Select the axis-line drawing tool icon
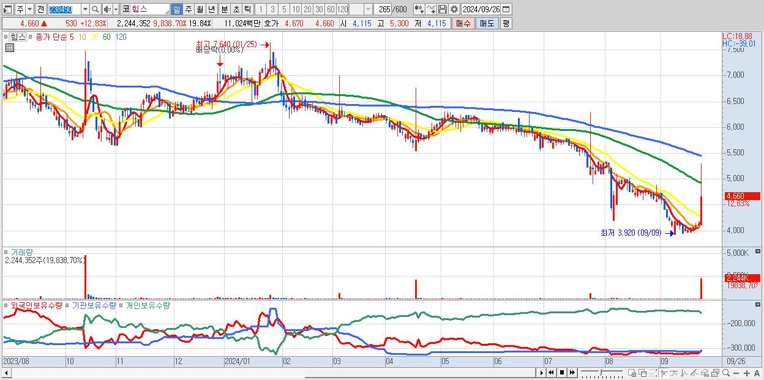The height and width of the screenshot is (380, 764). click(x=664, y=373)
